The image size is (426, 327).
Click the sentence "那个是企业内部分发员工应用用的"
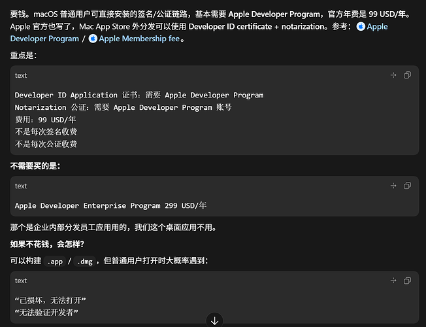(68, 227)
